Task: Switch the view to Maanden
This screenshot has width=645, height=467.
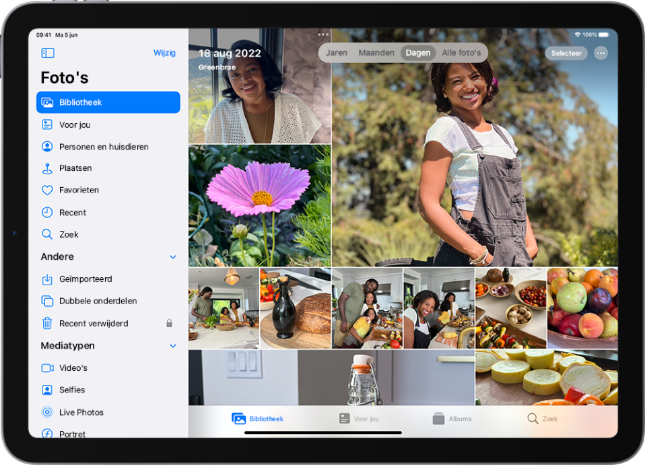Action: click(376, 53)
